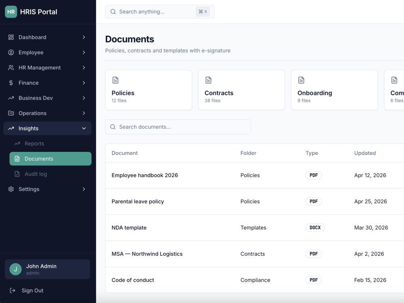Click the Compliance folder cell
404x303 pixels.
(255, 280)
